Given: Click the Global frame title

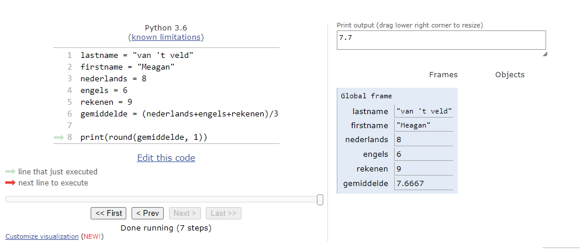Looking at the screenshot, I should tap(367, 96).
